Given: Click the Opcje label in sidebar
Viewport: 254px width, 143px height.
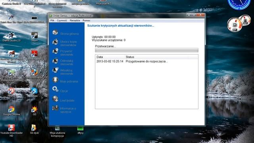Looking at the screenshot, I should 64,91.
